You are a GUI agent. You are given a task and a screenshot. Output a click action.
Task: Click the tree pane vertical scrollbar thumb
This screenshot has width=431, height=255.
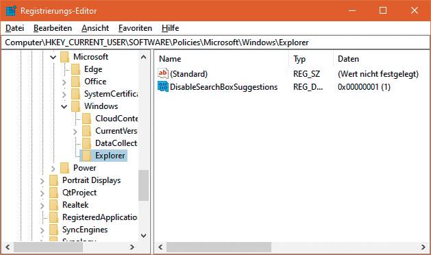tap(143, 185)
